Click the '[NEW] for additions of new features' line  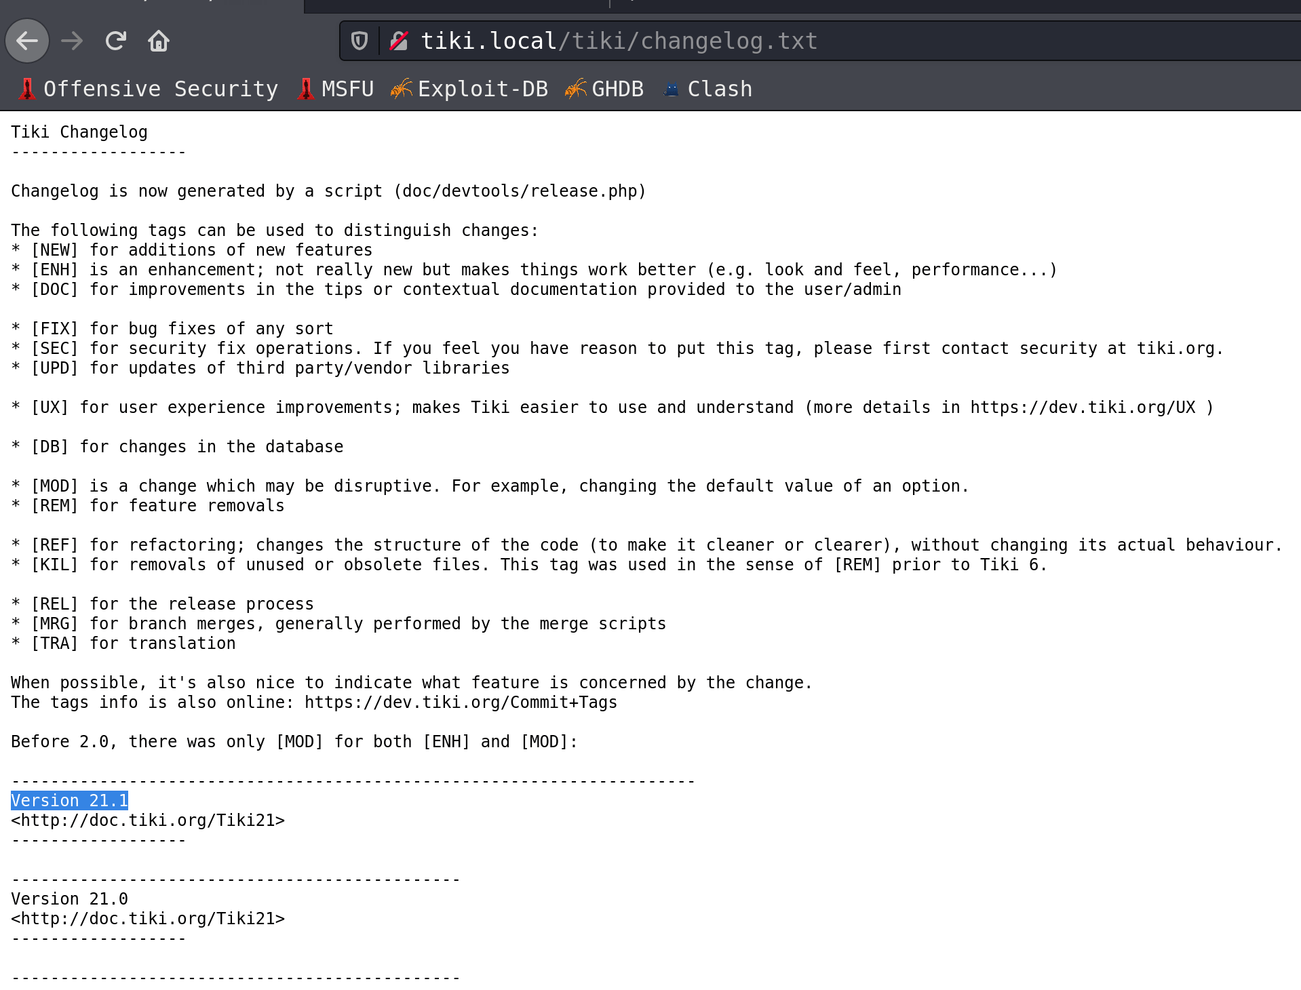[192, 250]
